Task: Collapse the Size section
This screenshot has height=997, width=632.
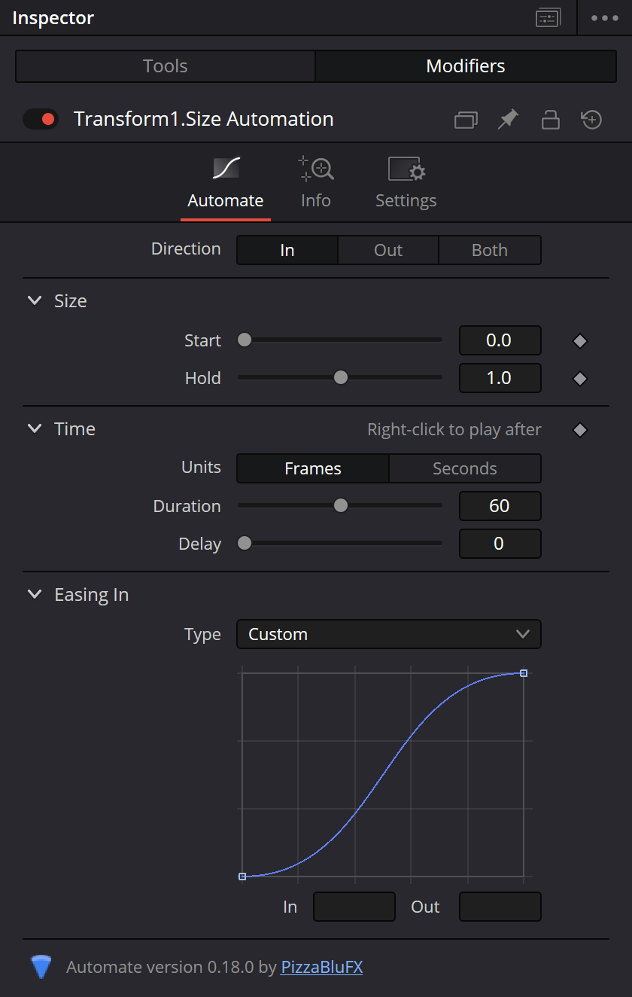Action: pos(35,300)
